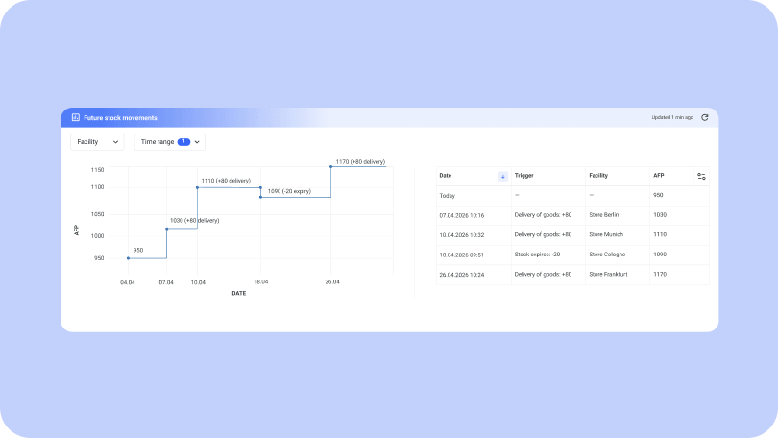Click the refresh icon next to Updated 1 min ago
The height and width of the screenshot is (438, 778).
(x=705, y=117)
